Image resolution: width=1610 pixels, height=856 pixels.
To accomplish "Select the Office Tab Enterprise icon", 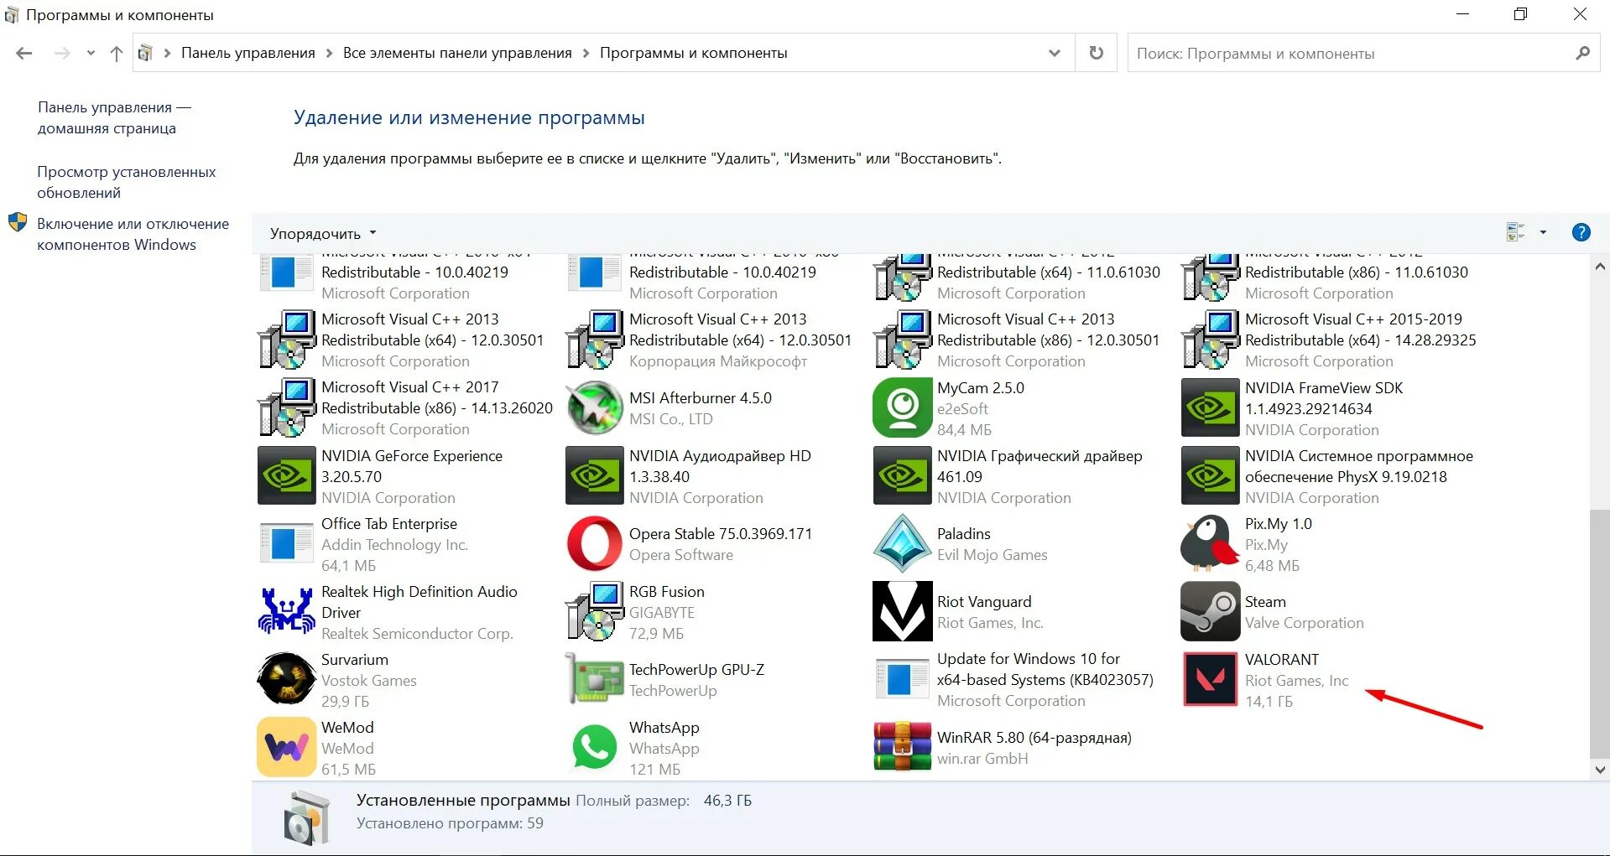I will tap(286, 543).
